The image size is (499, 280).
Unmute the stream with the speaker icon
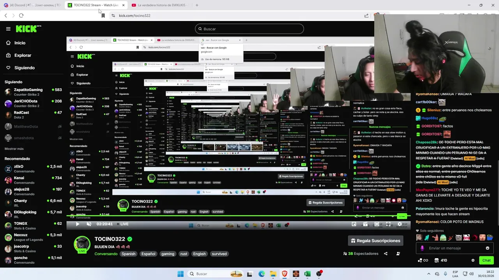pos(89,224)
